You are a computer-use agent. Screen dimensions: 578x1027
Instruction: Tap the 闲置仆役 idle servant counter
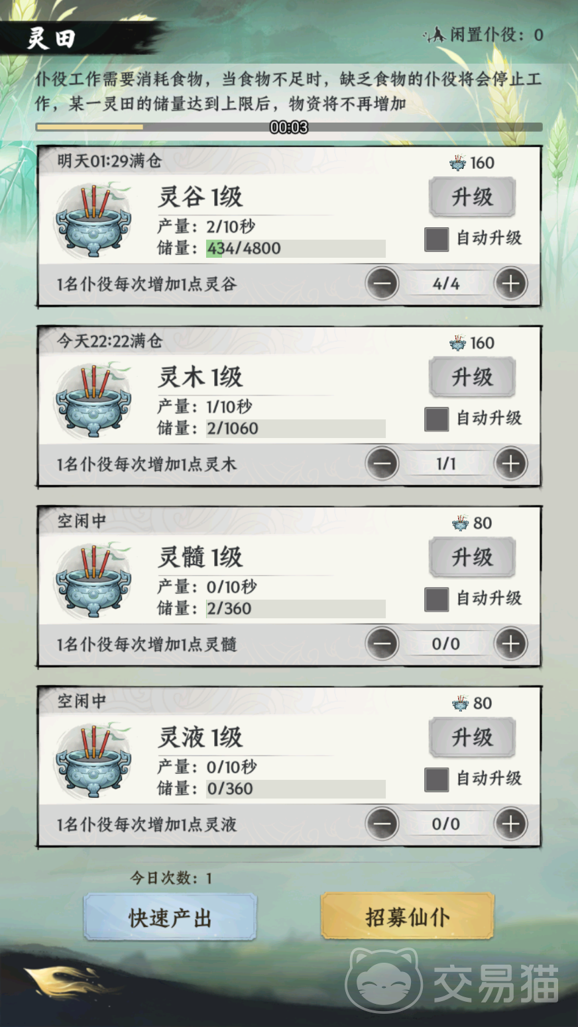[x=485, y=34]
